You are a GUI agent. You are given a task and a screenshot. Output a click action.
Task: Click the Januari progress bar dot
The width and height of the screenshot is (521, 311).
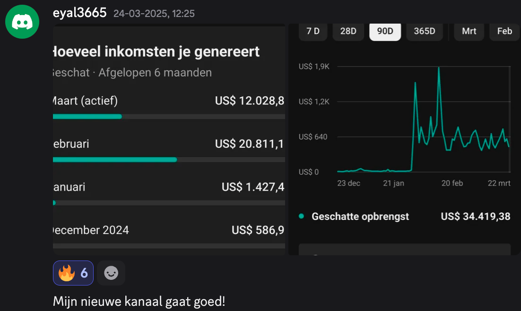pyautogui.click(x=54, y=203)
